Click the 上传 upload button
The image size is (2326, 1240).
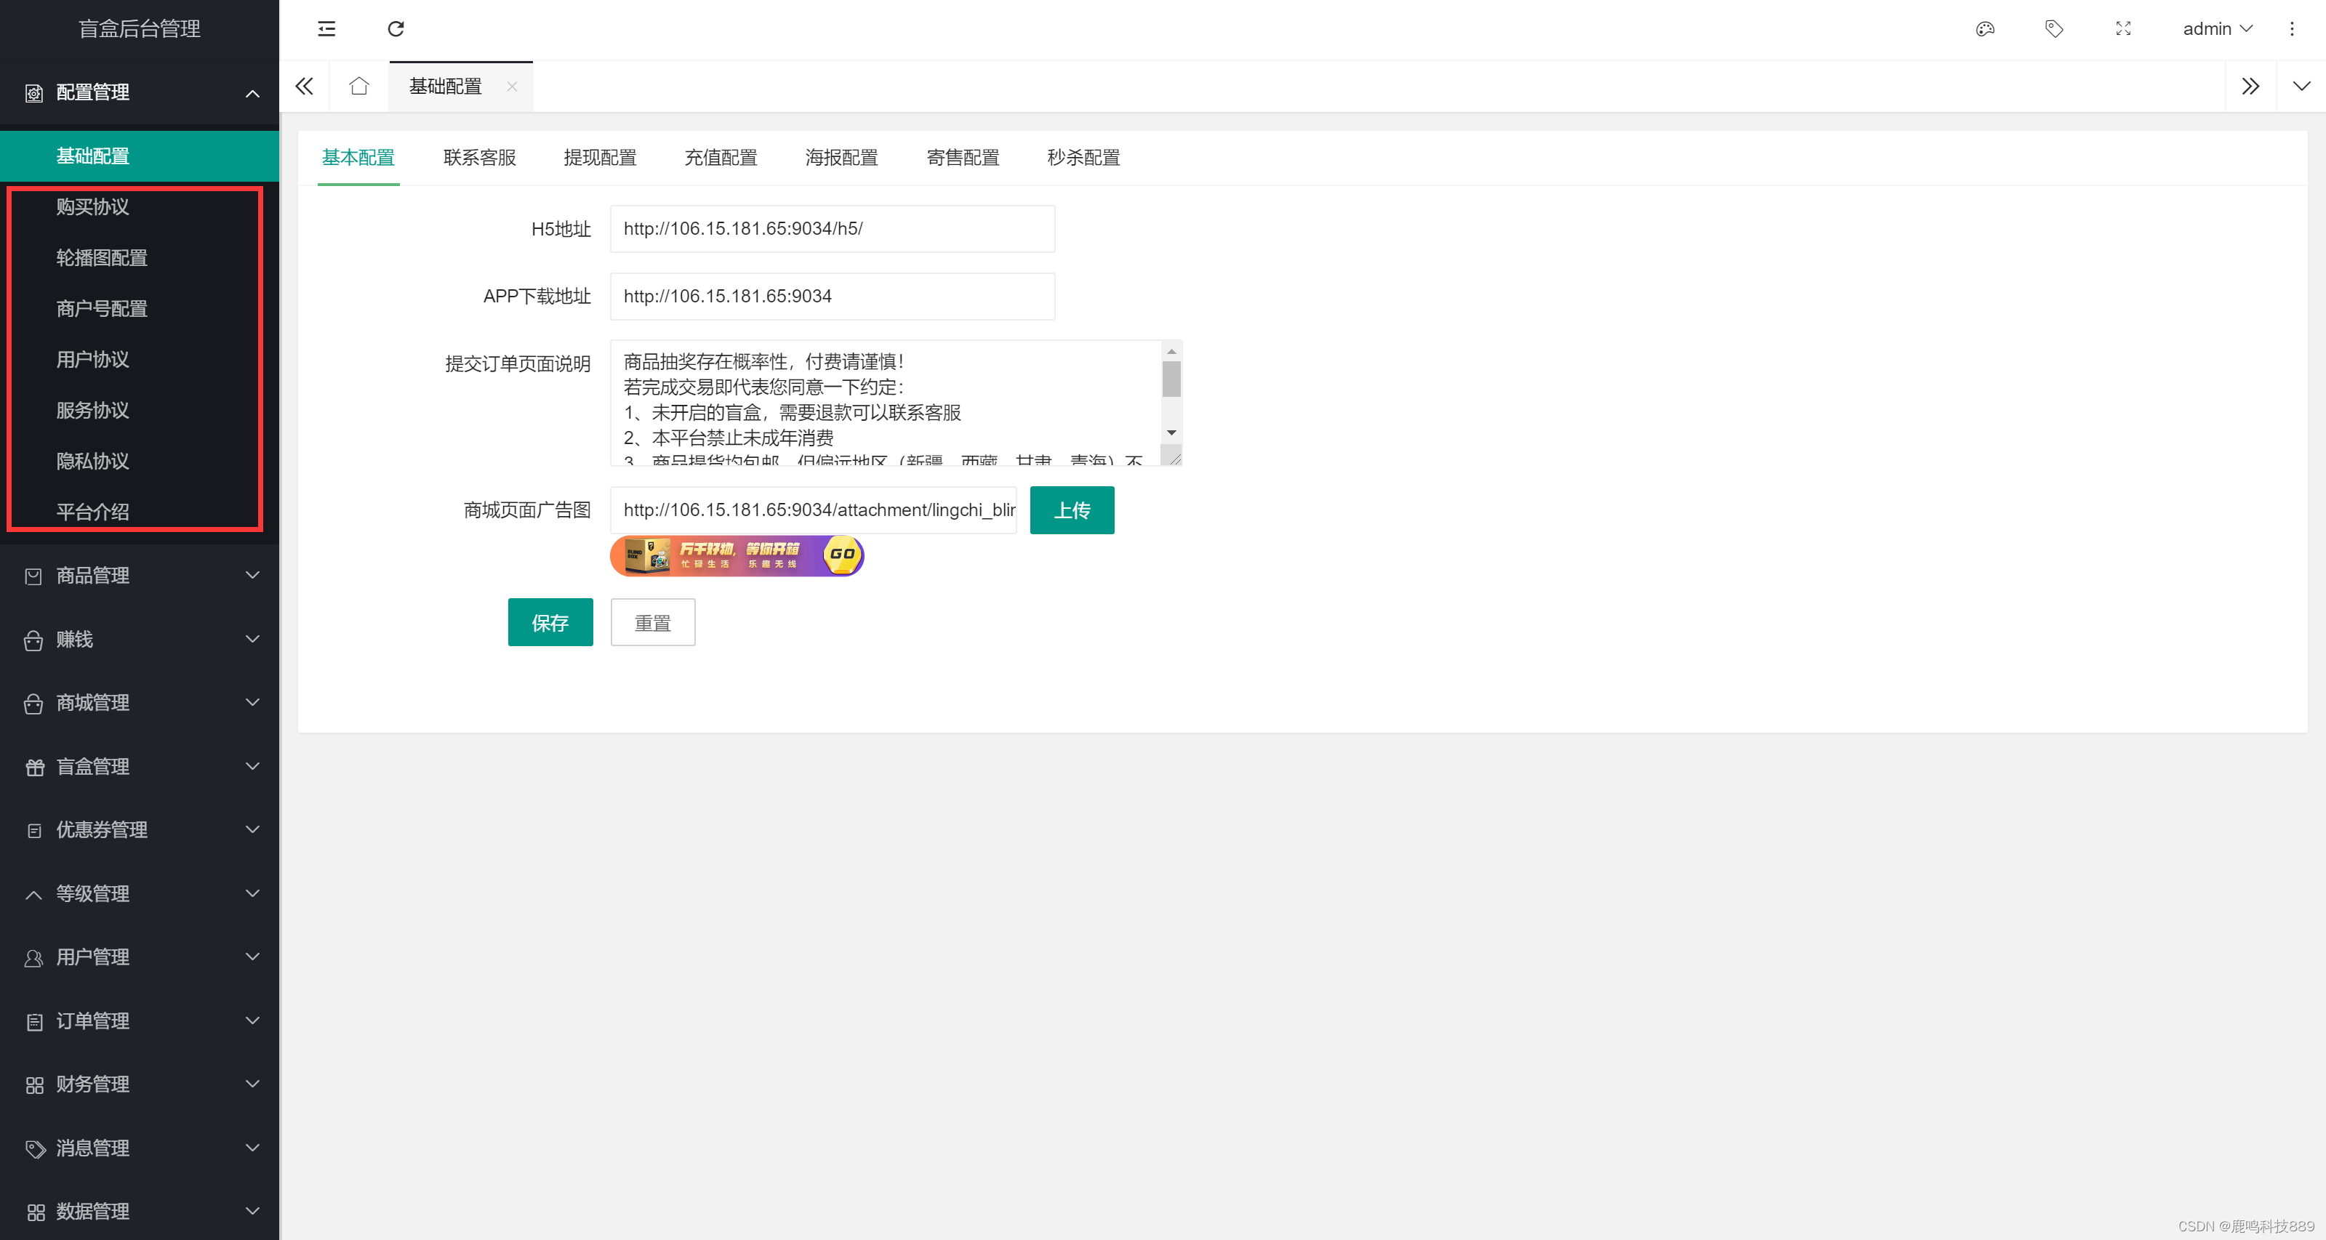tap(1072, 511)
